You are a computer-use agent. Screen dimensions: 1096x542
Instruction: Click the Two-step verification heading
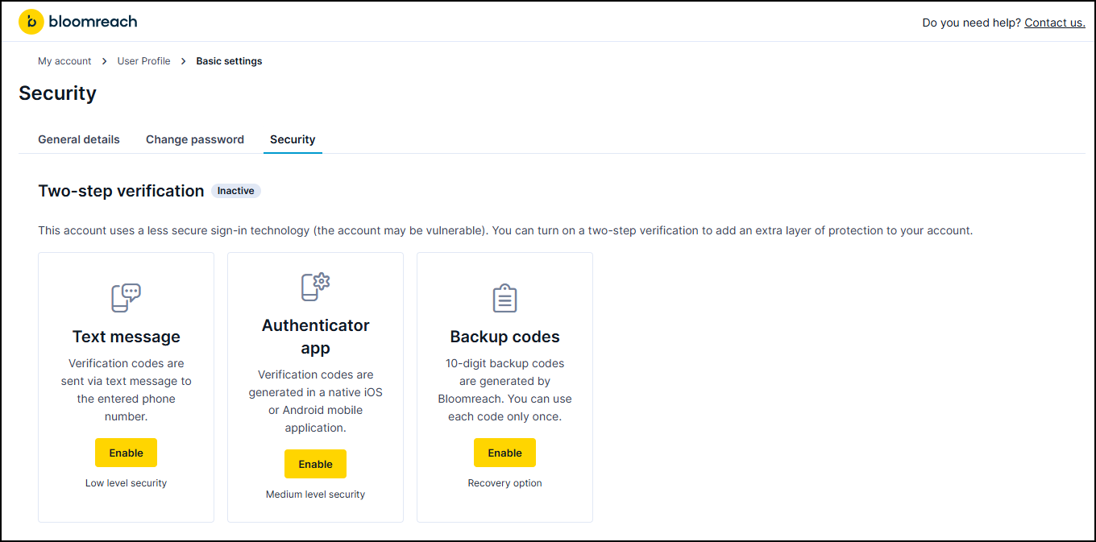(121, 191)
